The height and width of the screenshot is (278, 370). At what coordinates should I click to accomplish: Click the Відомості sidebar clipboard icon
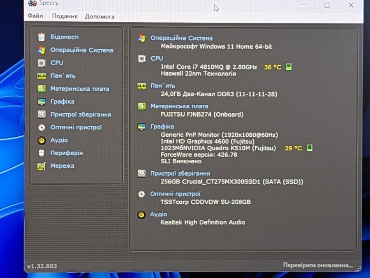click(x=42, y=37)
